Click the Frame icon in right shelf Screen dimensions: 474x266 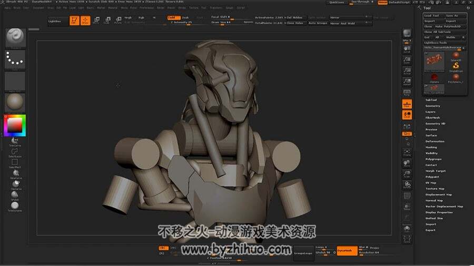407,152
